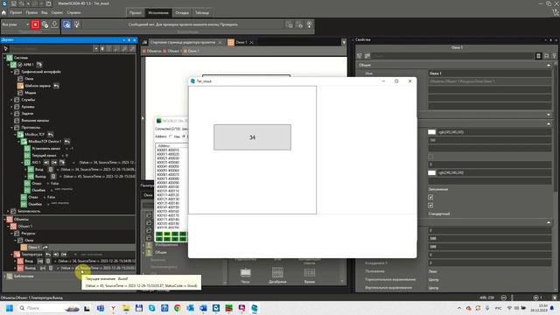Select Hex address radio in Modbus window
The image size is (560, 315).
point(171,136)
